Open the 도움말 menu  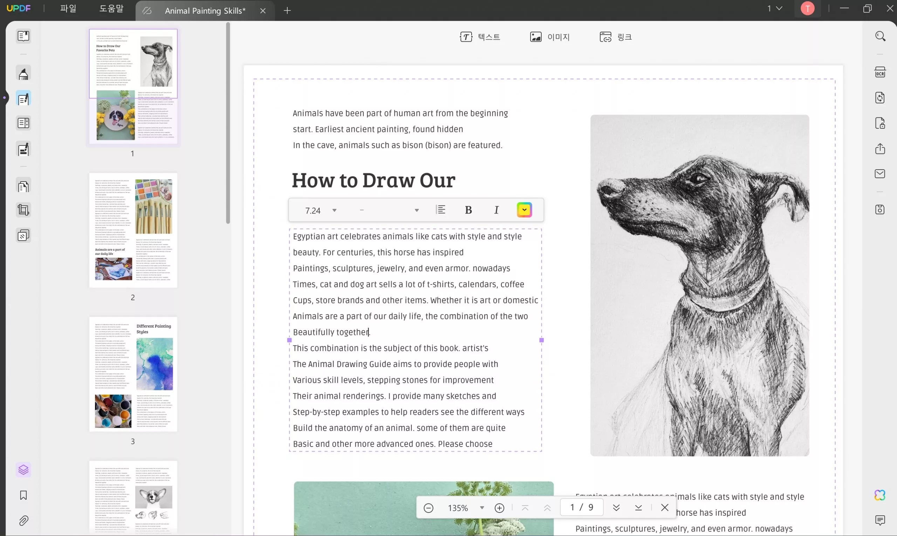[x=111, y=8]
